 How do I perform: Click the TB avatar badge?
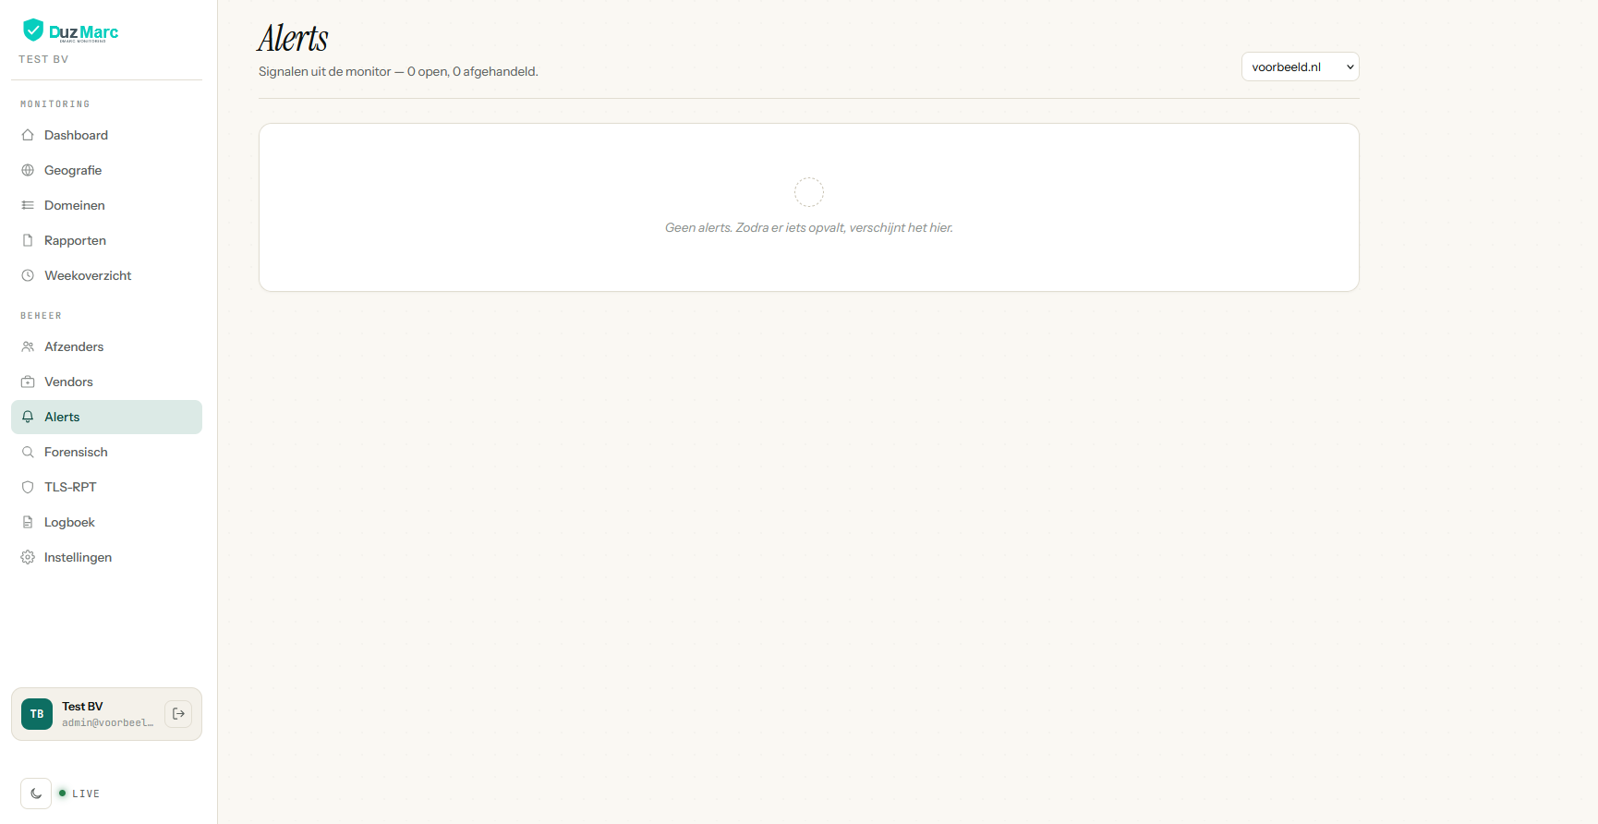(37, 714)
